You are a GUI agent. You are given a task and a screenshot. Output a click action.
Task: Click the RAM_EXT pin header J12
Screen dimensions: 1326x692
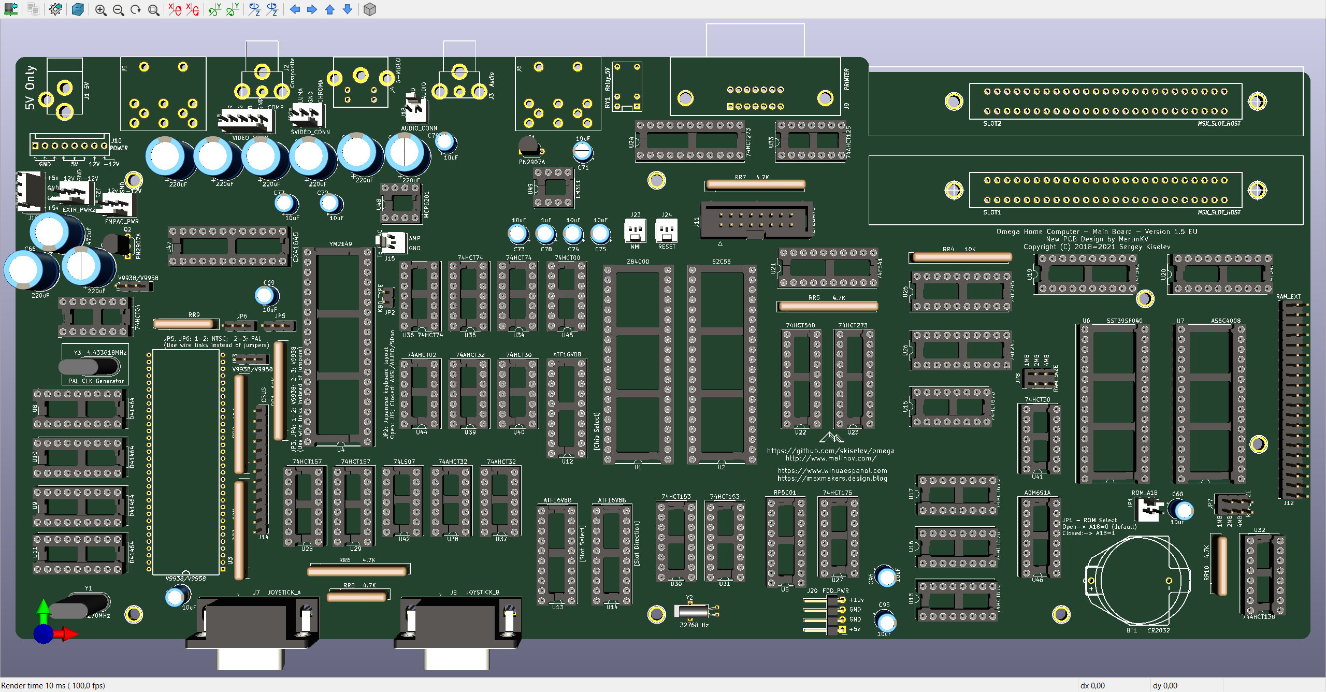point(1293,399)
